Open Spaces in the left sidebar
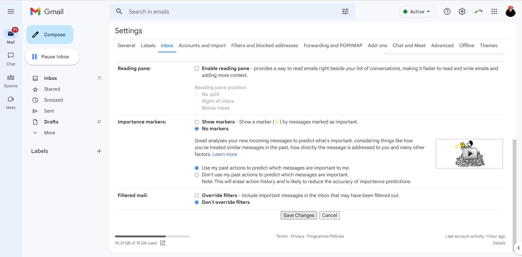The image size is (522, 257). pos(11,81)
